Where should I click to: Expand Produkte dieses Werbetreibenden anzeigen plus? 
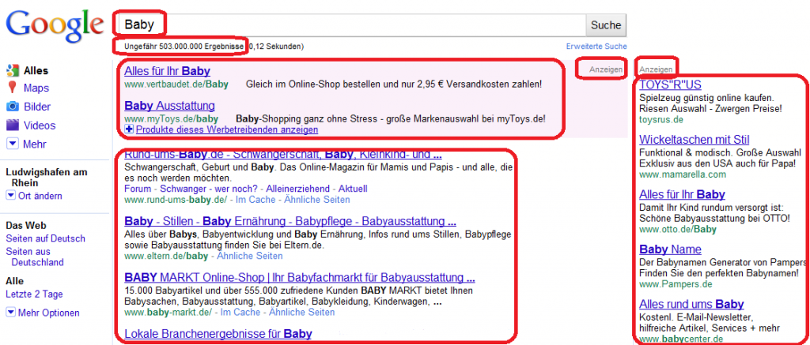pos(130,129)
